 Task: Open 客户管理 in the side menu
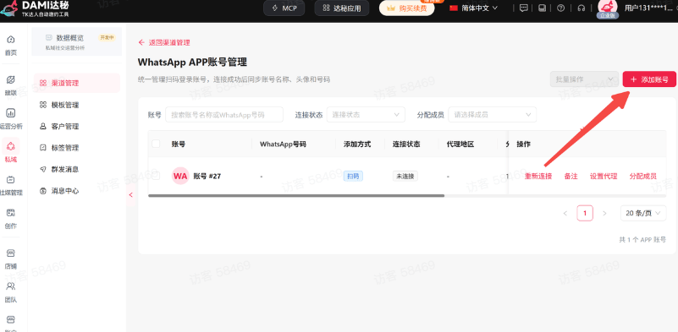76,127
